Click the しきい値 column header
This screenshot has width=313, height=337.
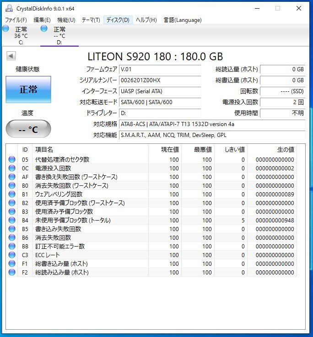tap(231, 149)
